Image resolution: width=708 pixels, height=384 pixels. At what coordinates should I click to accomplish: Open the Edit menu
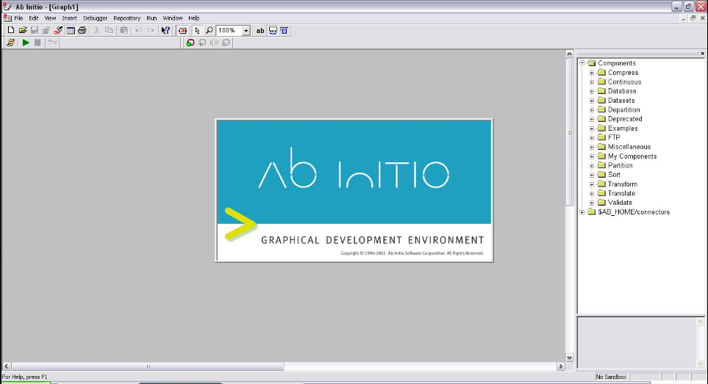(34, 18)
